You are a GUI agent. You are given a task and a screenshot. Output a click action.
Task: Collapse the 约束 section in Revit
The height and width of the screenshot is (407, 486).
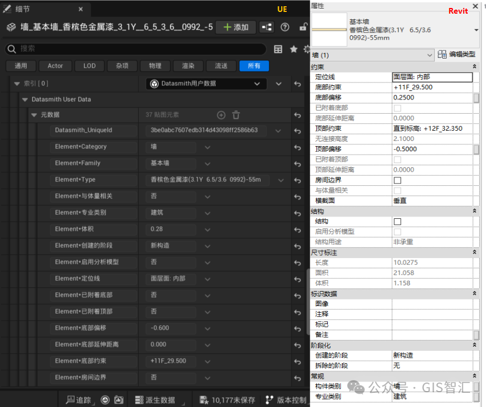coord(474,67)
